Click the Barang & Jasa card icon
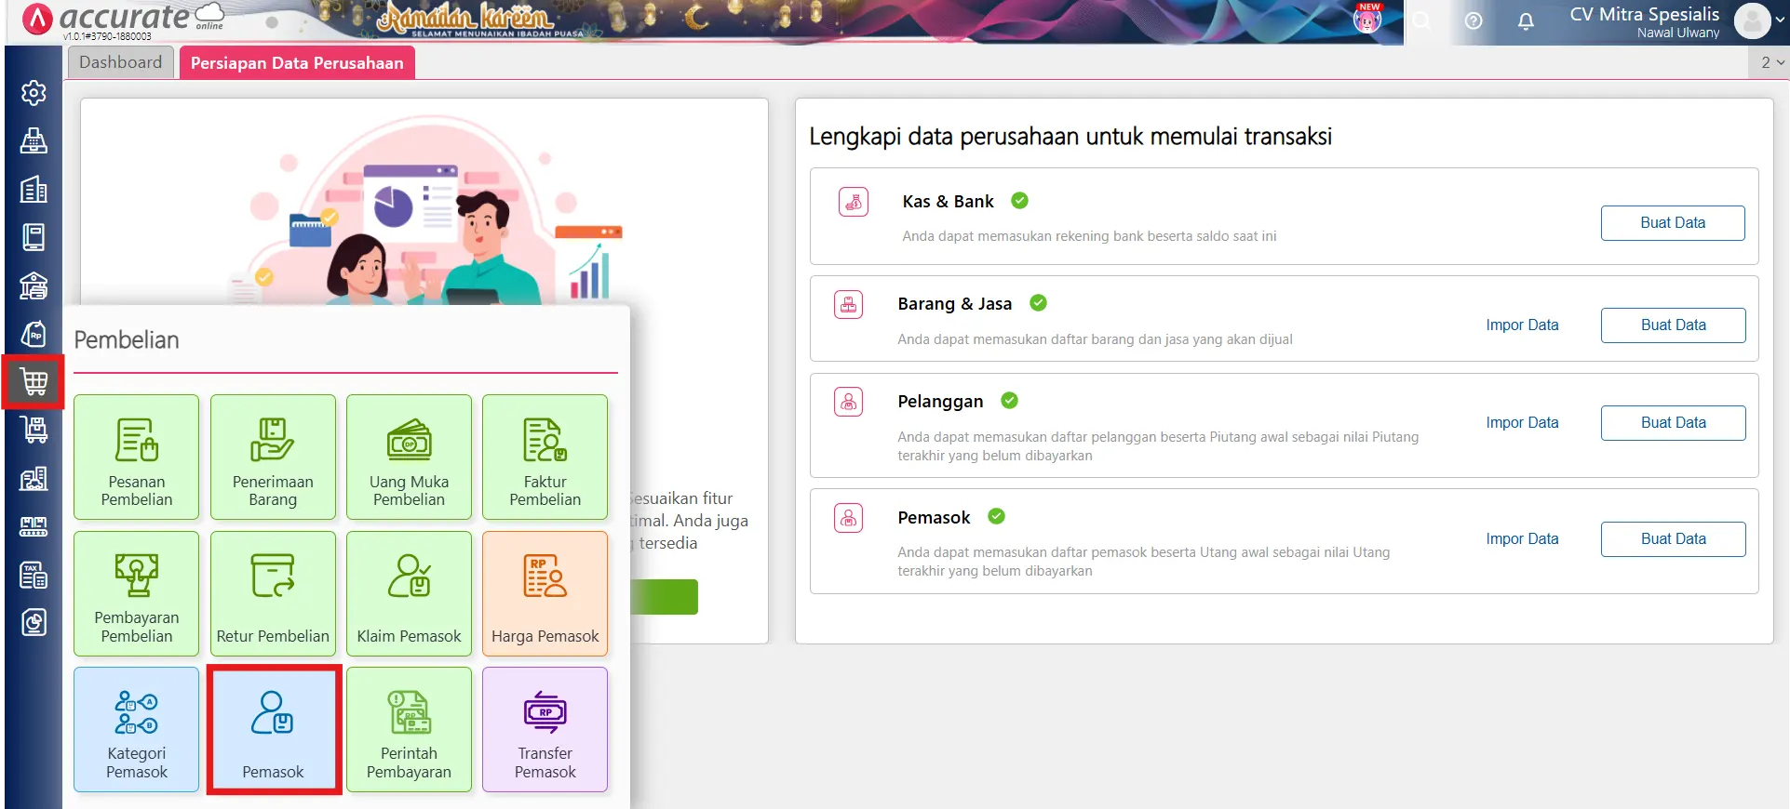This screenshot has width=1790, height=809. coord(849,304)
